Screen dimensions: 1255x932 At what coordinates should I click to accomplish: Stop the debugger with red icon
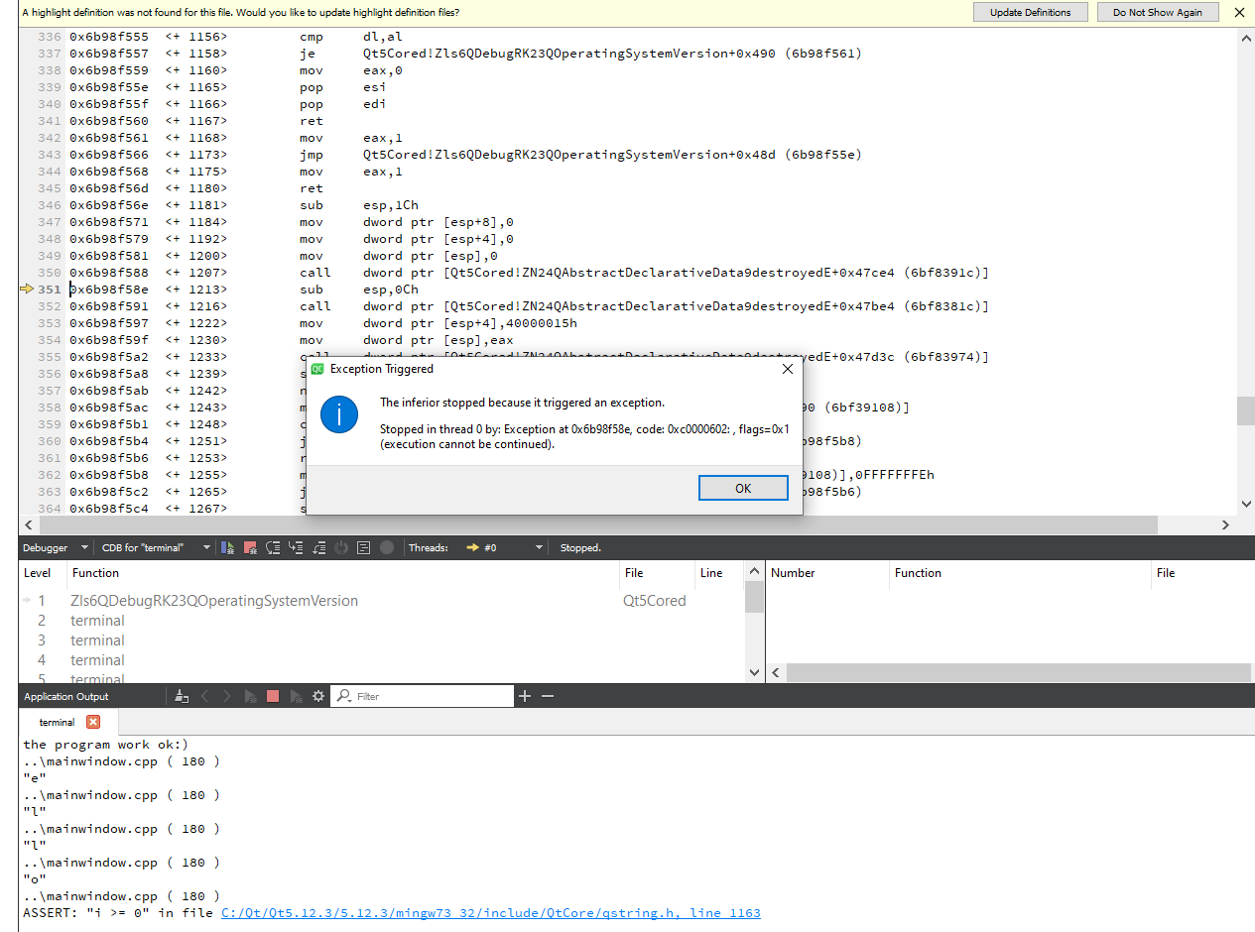[x=250, y=547]
